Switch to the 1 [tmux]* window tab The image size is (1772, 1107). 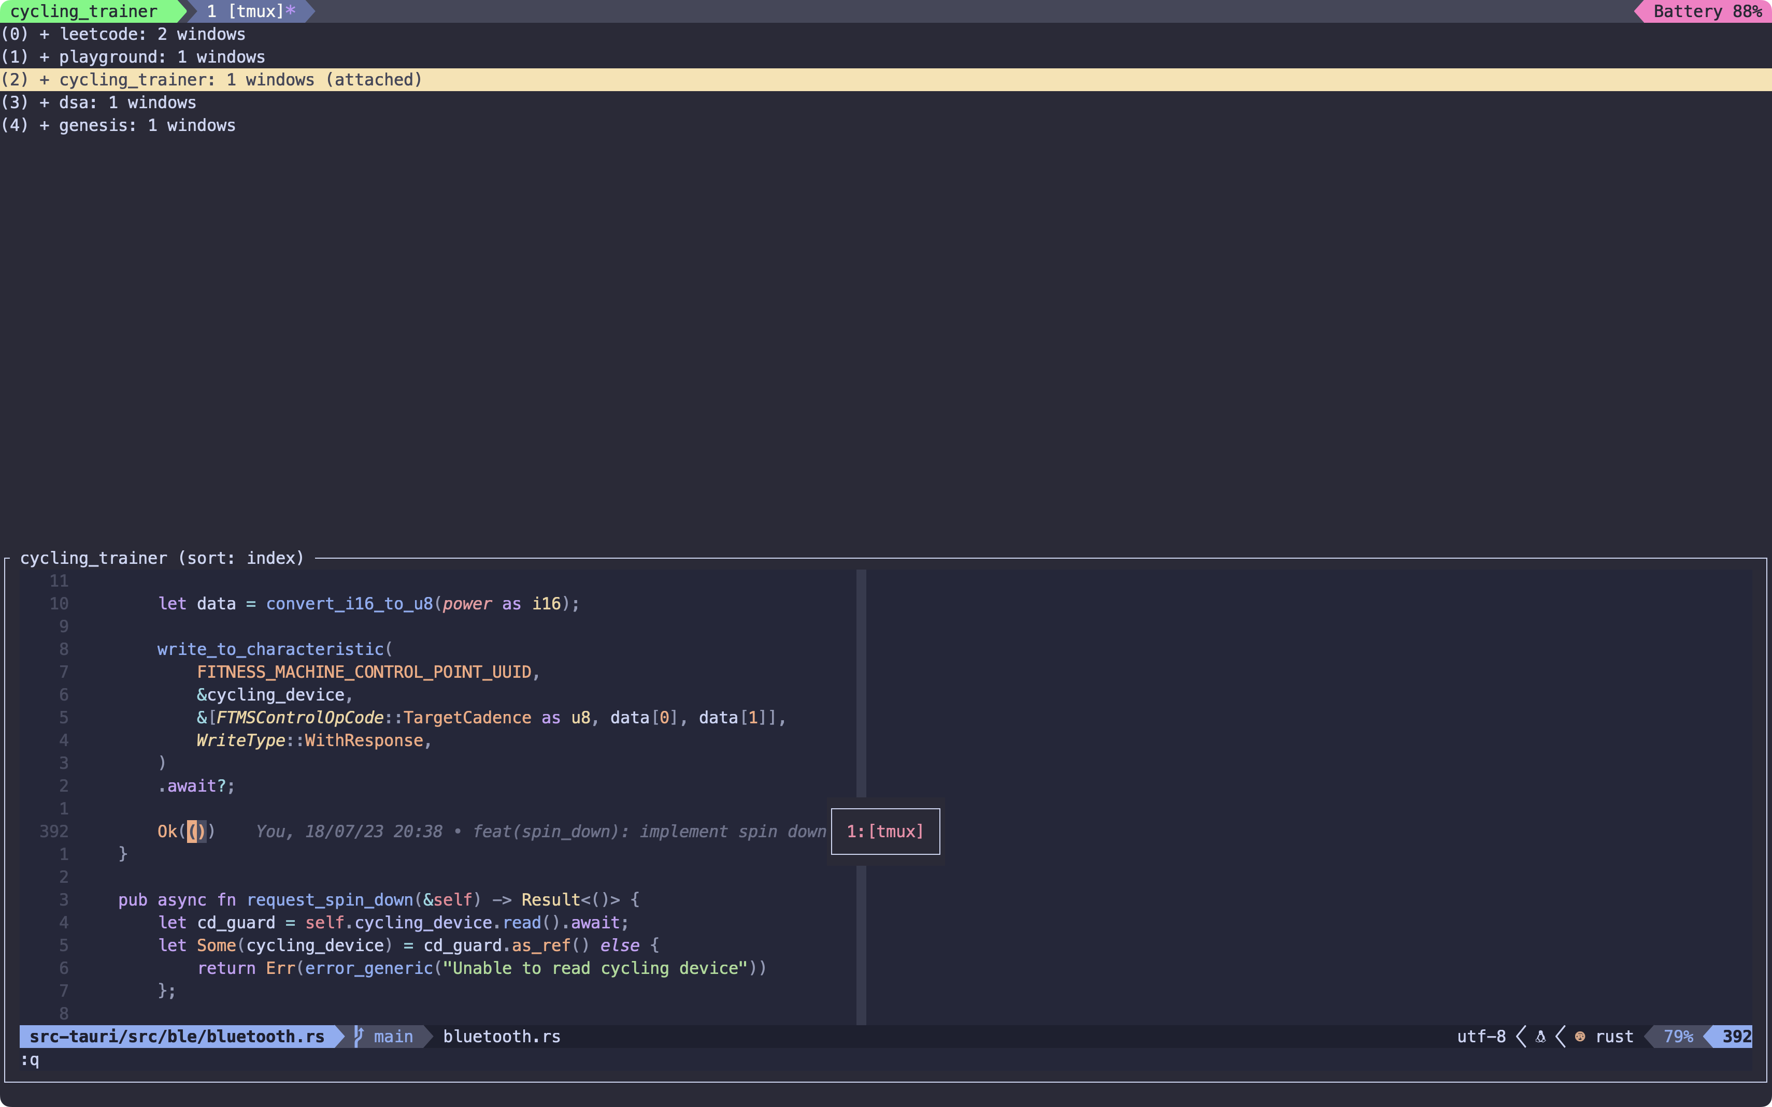pos(251,11)
